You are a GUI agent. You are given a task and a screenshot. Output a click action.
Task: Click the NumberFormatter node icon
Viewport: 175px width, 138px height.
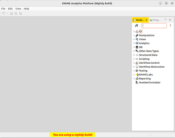(137, 82)
